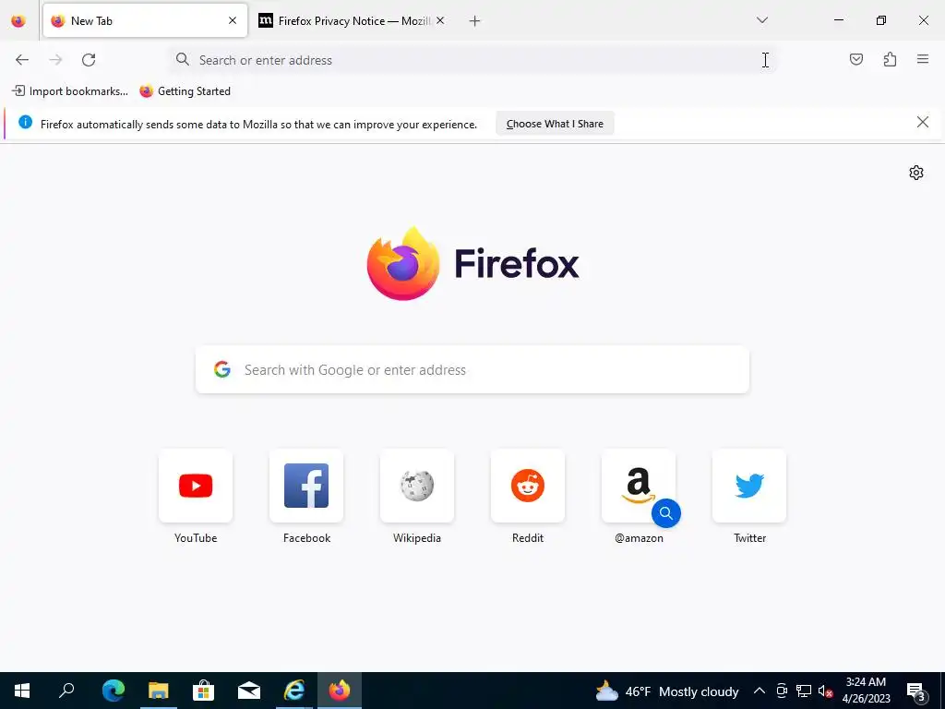Open the taskbar clock showing 3:24 AM

point(866,691)
